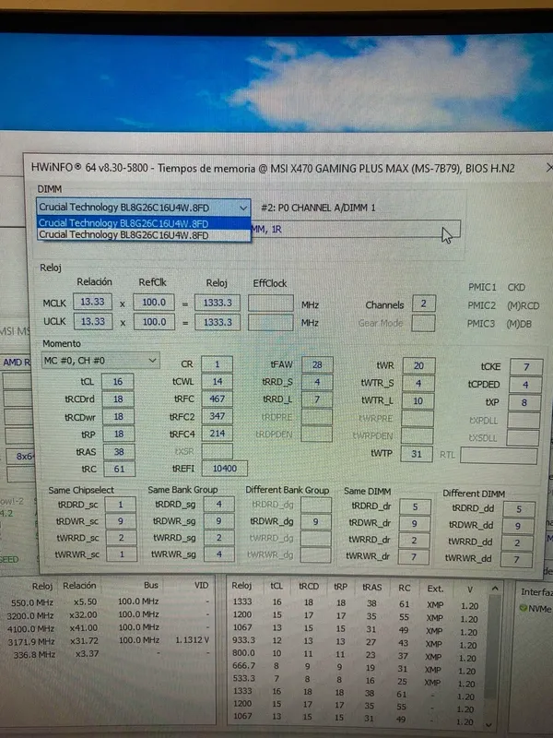Click the tCKE value field
The image size is (553, 738).
pyautogui.click(x=526, y=366)
